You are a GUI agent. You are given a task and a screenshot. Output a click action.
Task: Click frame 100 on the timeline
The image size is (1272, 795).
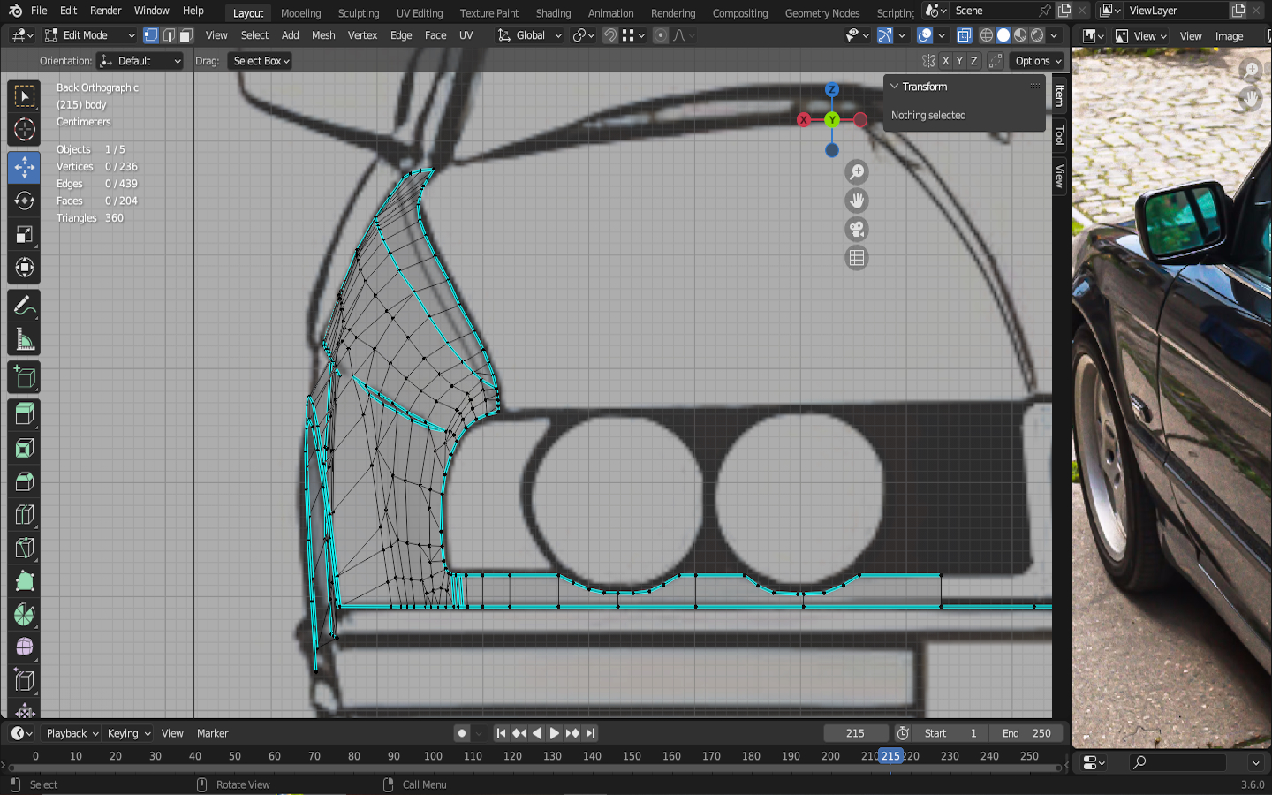pyautogui.click(x=433, y=756)
